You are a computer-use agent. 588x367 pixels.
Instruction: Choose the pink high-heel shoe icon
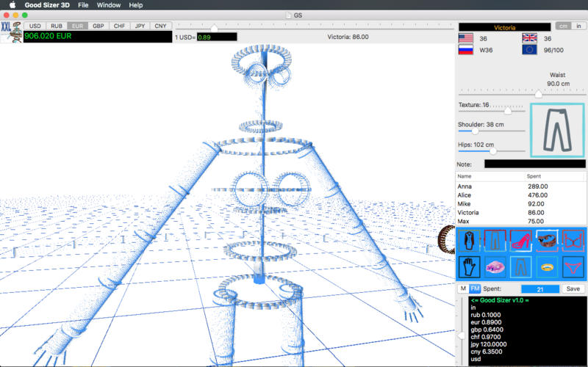coord(520,240)
